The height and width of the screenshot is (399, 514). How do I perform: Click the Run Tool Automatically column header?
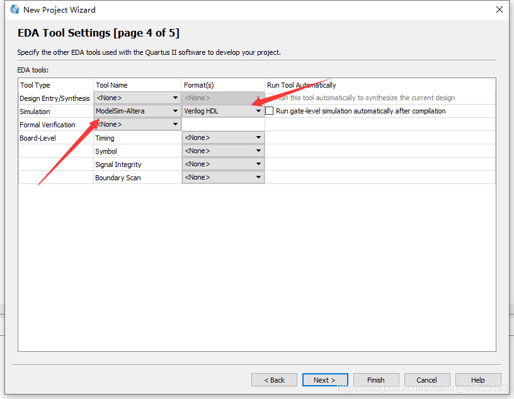(301, 85)
